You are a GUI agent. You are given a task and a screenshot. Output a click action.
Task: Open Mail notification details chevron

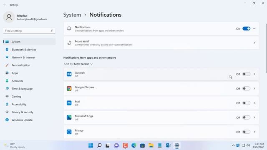254,103
